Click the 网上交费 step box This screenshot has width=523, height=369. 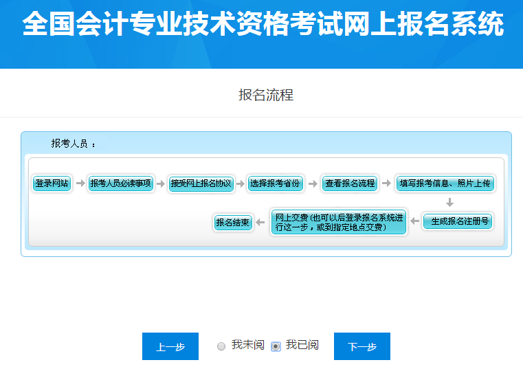(339, 222)
